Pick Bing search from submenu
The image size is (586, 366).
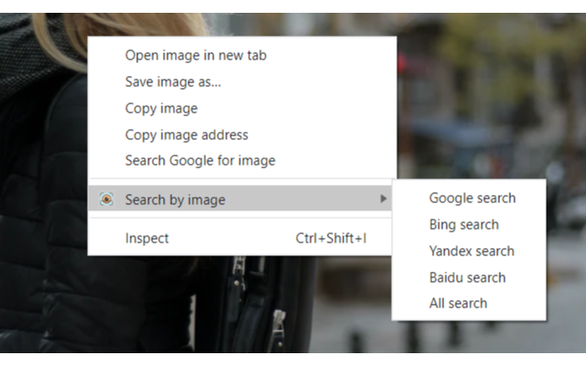point(463,224)
